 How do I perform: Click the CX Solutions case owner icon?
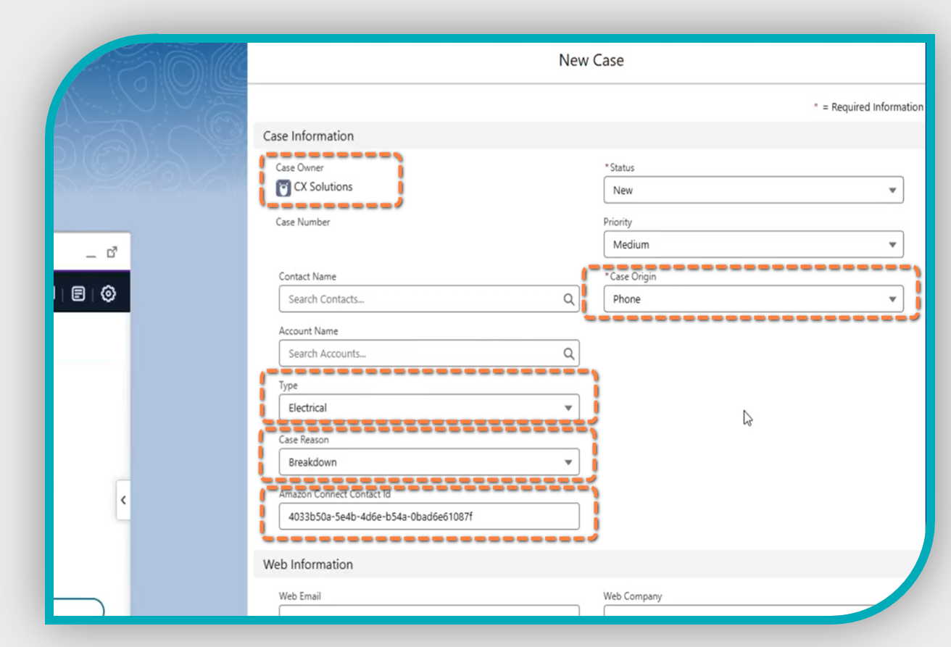(283, 188)
